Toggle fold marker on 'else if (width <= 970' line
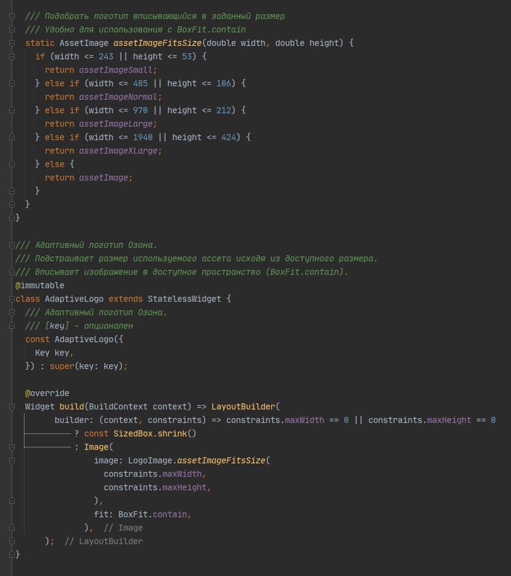Screen dimensions: 511x576 coord(12,110)
